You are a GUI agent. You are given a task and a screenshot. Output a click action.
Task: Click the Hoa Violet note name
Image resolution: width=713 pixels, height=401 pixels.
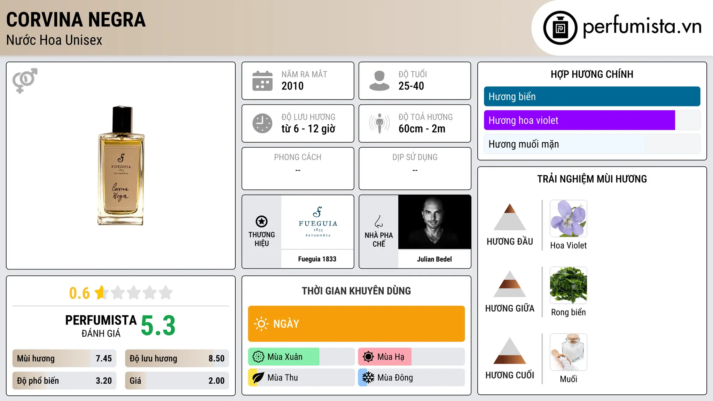click(569, 245)
